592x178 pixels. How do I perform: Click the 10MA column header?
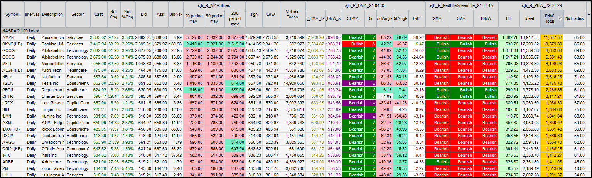pos(486,18)
